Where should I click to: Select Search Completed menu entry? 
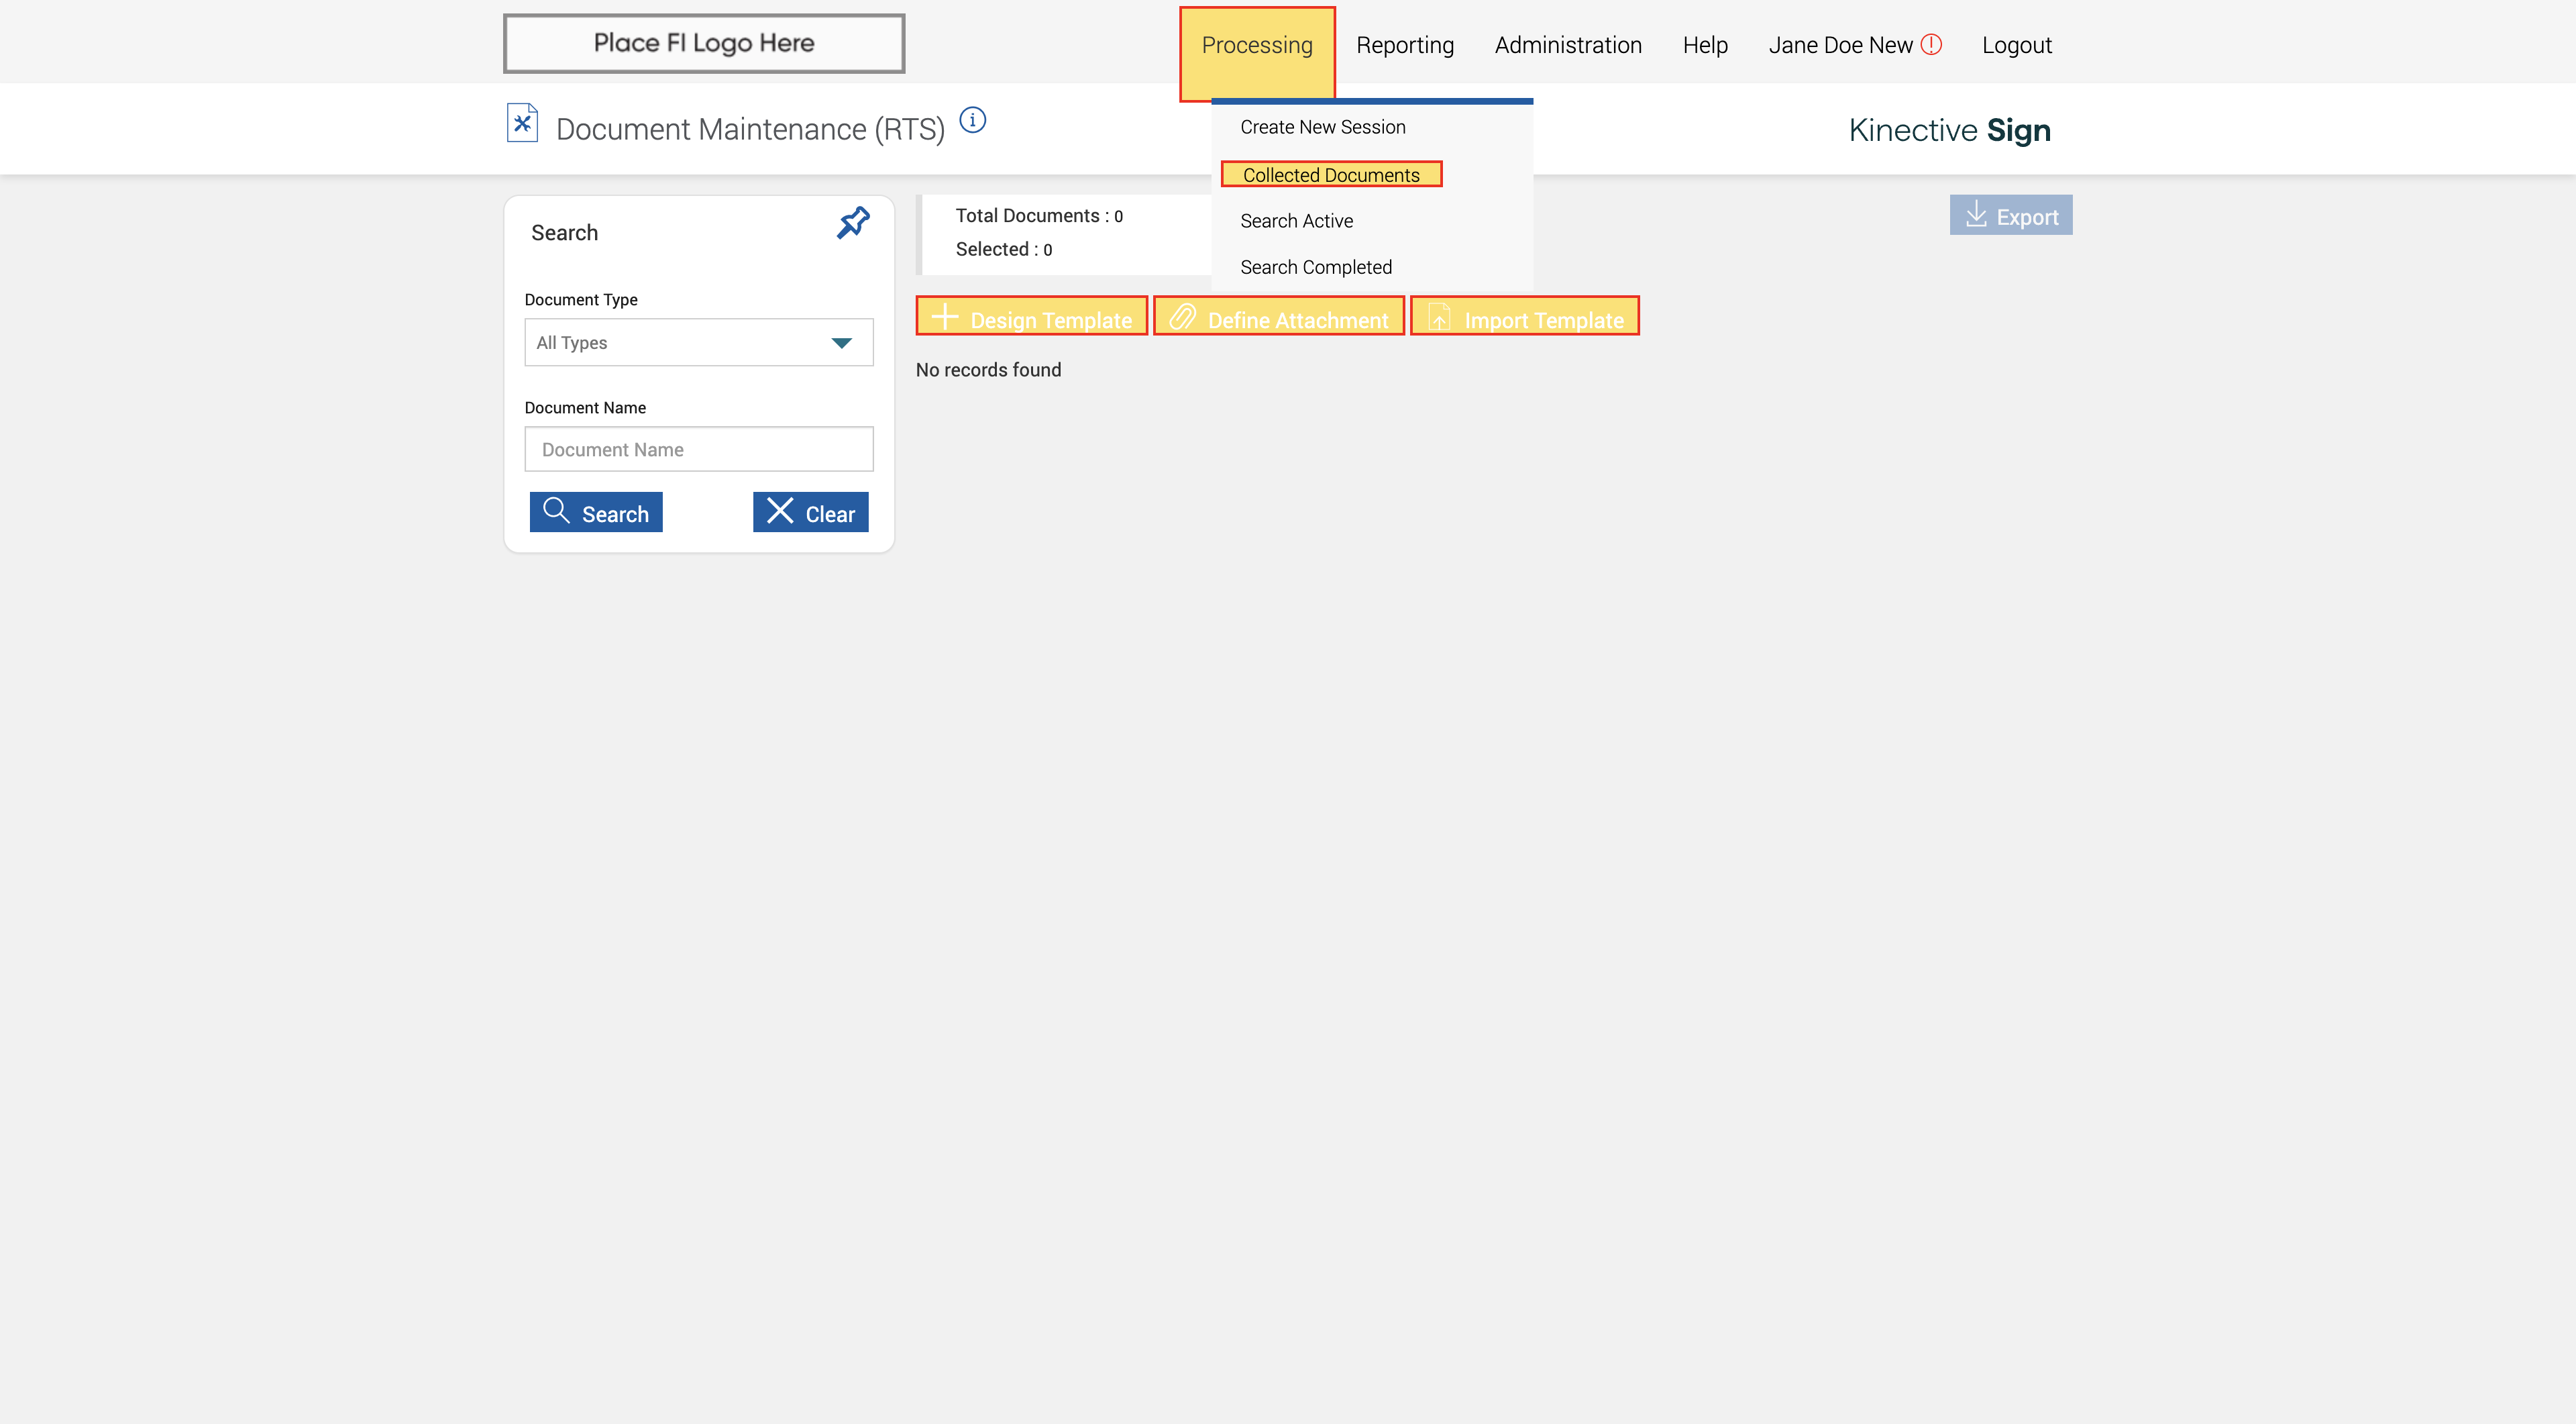(x=1315, y=267)
